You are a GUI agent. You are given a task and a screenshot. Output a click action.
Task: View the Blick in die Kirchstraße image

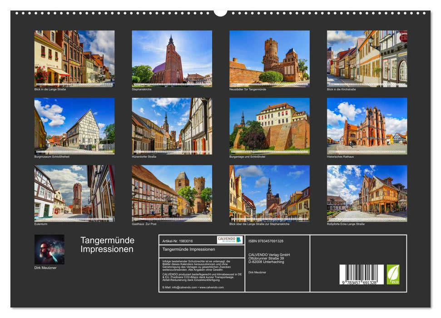(x=368, y=57)
